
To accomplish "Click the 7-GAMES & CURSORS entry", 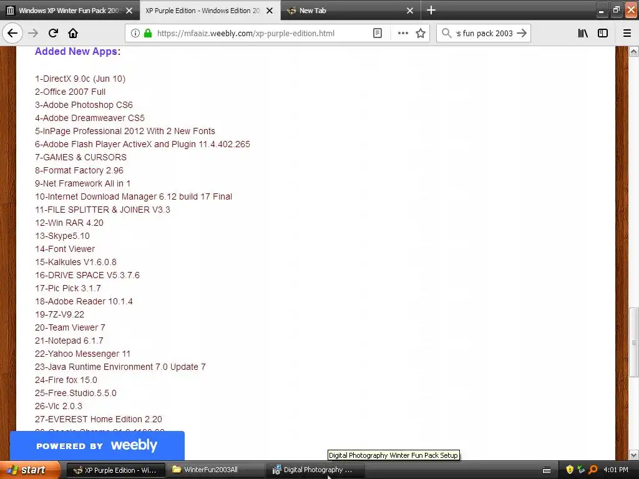I will coord(80,157).
